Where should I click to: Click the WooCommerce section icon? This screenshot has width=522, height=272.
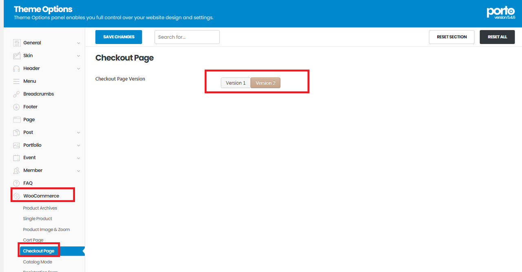(17, 196)
